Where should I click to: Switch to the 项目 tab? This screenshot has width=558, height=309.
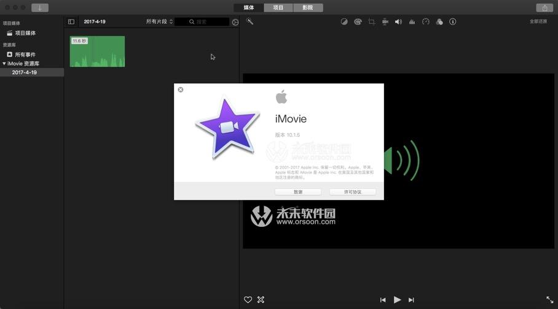[278, 7]
